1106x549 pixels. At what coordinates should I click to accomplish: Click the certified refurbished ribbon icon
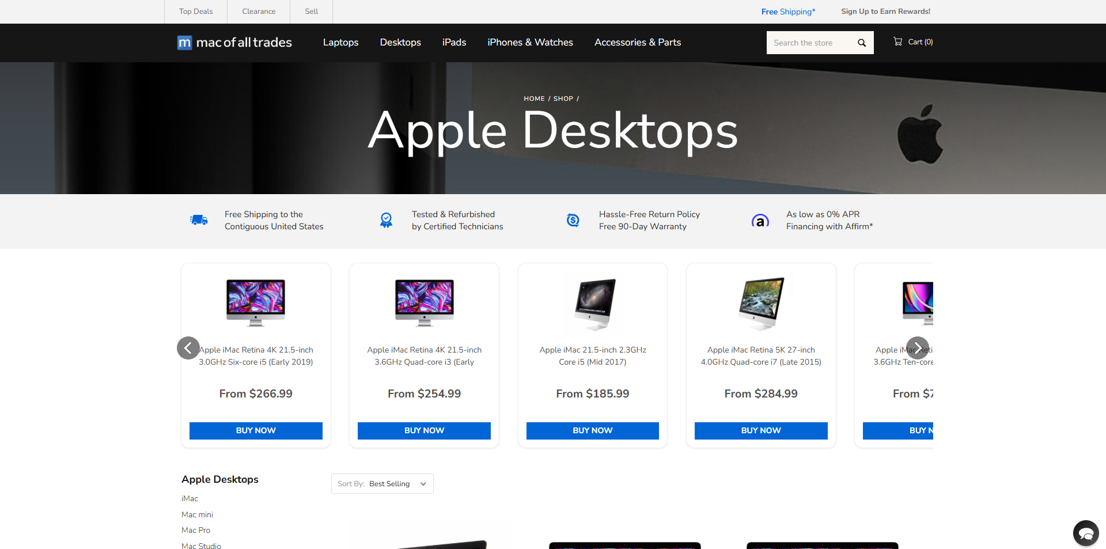click(x=386, y=220)
